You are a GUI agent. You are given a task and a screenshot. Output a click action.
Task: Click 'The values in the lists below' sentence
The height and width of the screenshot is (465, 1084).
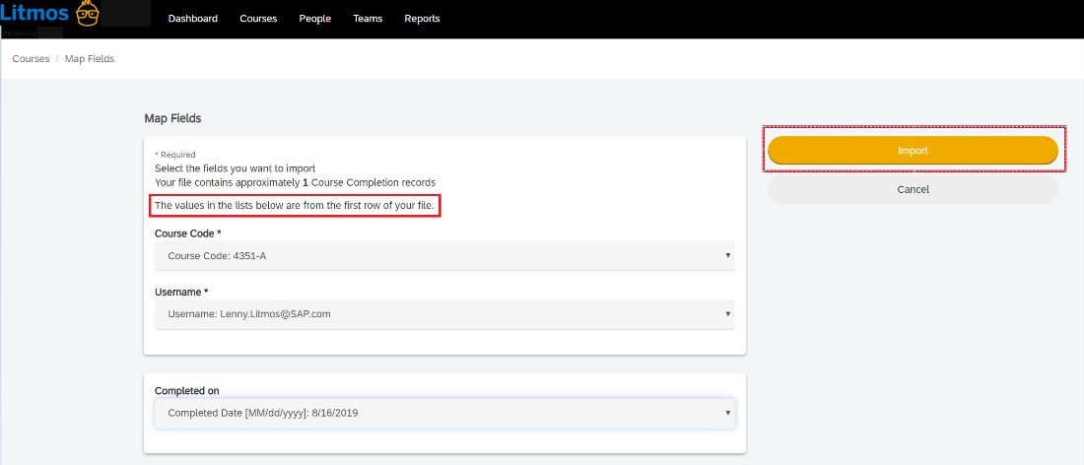tap(294, 205)
